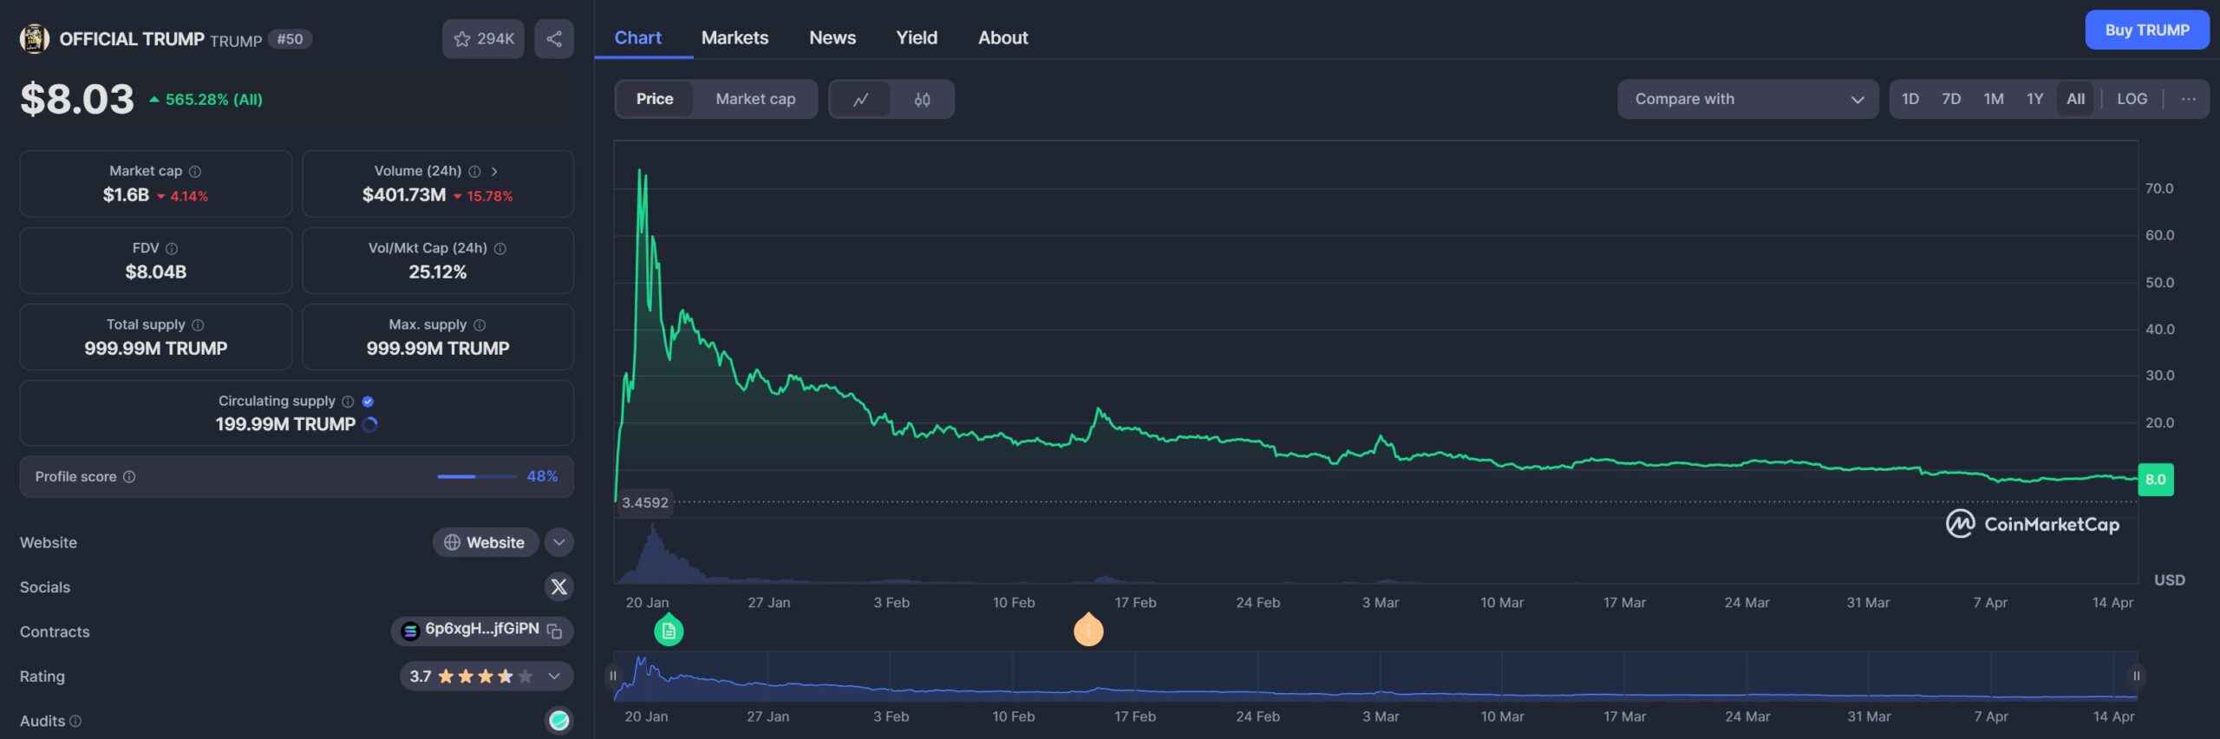Select Price chart mode
The height and width of the screenshot is (739, 2220).
coord(655,100)
